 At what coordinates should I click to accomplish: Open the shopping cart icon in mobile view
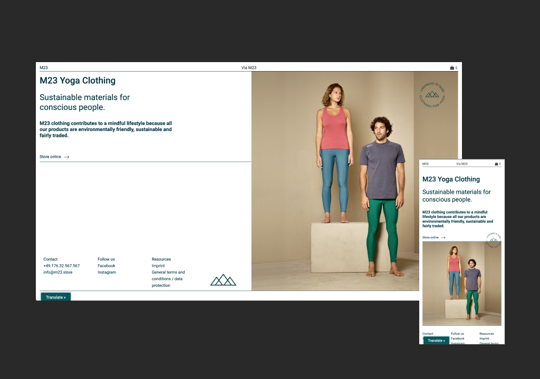point(496,164)
